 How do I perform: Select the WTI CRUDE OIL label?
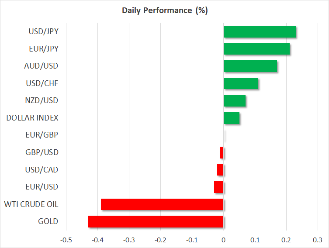31,204
